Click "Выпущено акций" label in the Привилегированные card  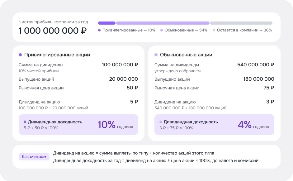(x=36, y=79)
